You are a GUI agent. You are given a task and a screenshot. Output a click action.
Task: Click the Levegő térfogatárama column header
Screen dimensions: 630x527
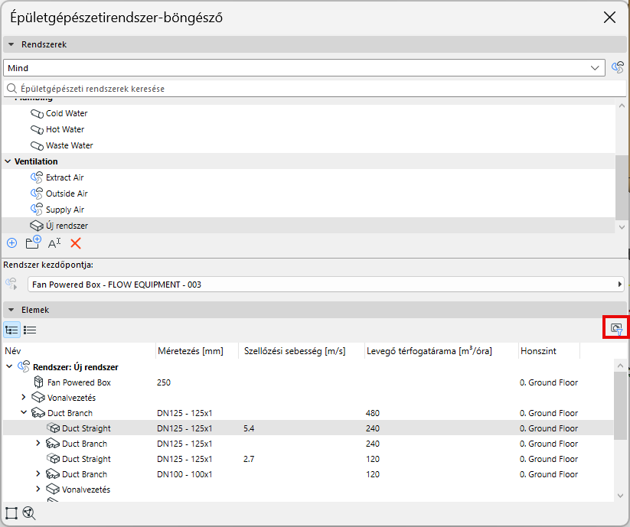coord(442,351)
